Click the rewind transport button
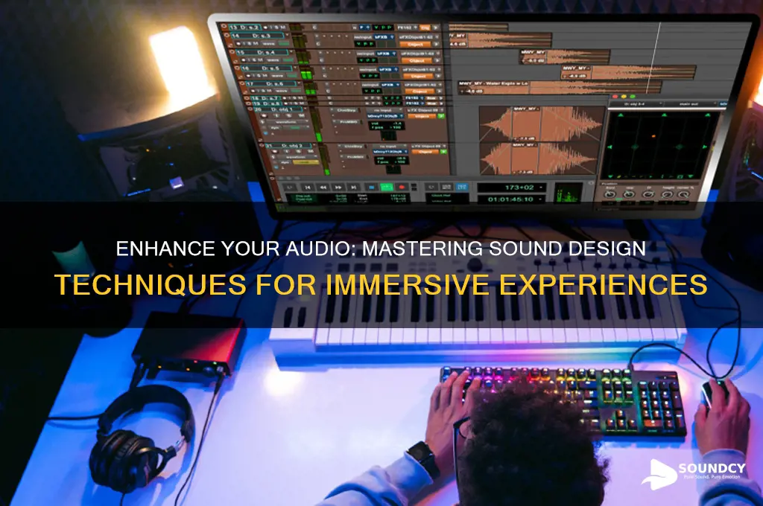Image resolution: width=763 pixels, height=506 pixels. (x=323, y=187)
